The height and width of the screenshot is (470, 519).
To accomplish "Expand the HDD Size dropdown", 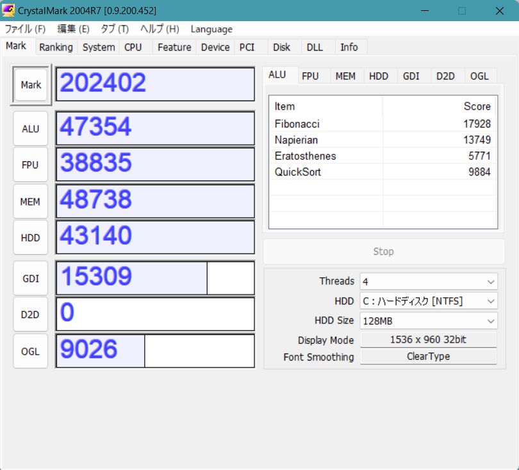I will [x=429, y=321].
